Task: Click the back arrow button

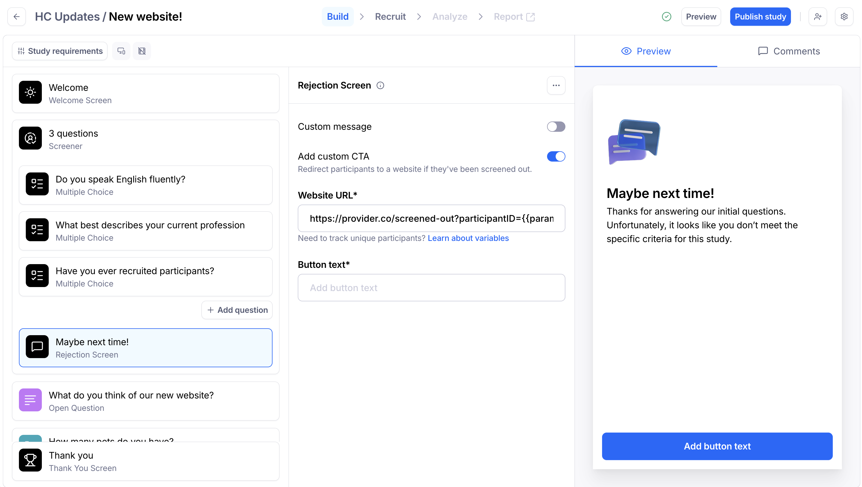Action: click(x=16, y=16)
